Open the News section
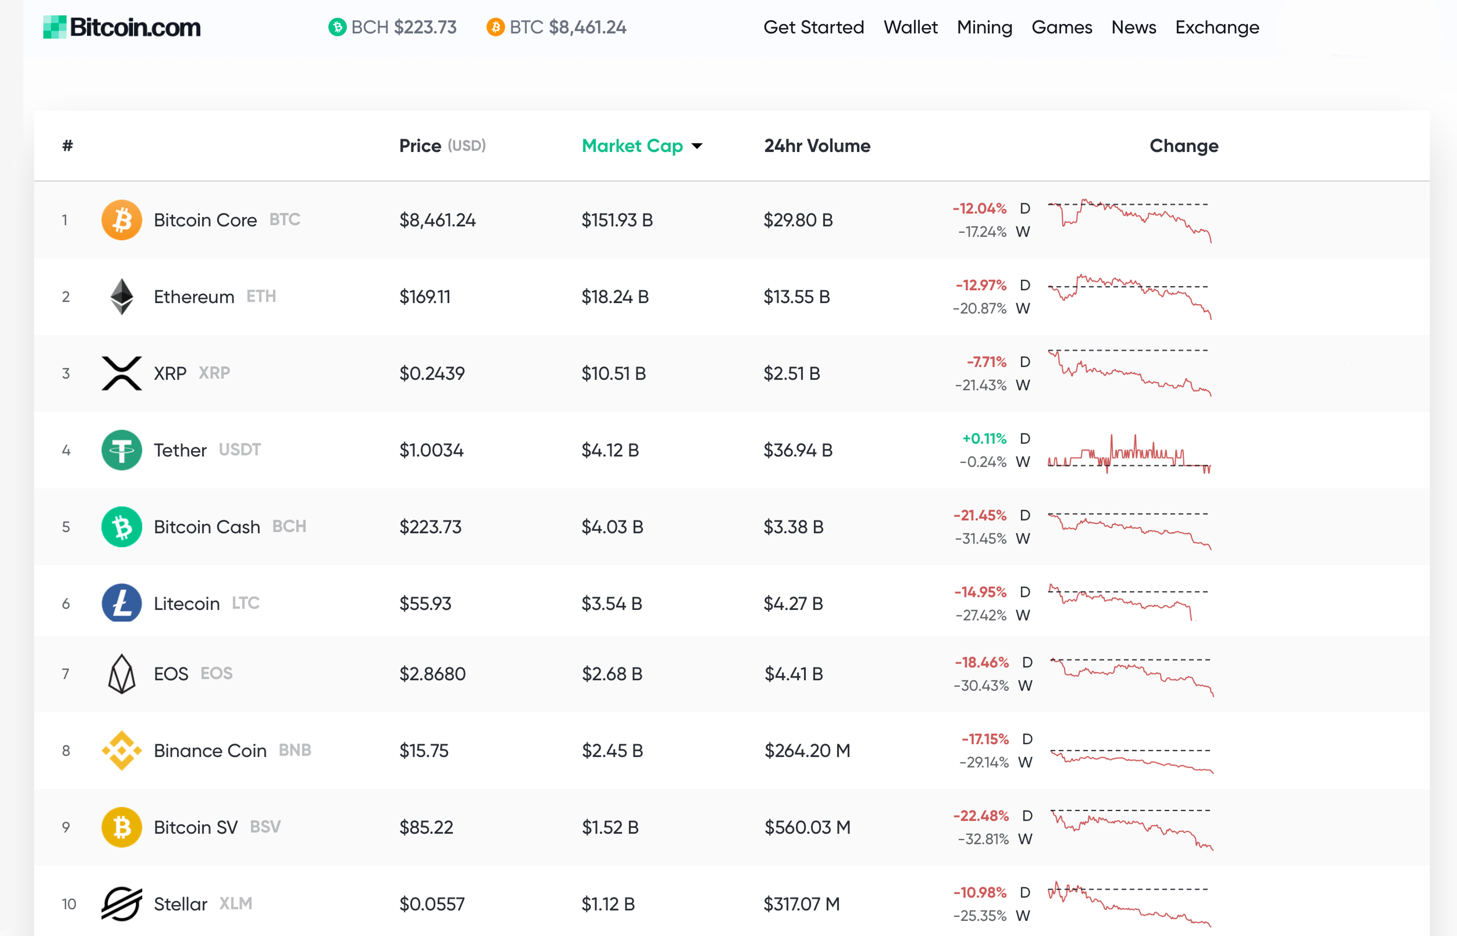The height and width of the screenshot is (936, 1457). tap(1133, 28)
